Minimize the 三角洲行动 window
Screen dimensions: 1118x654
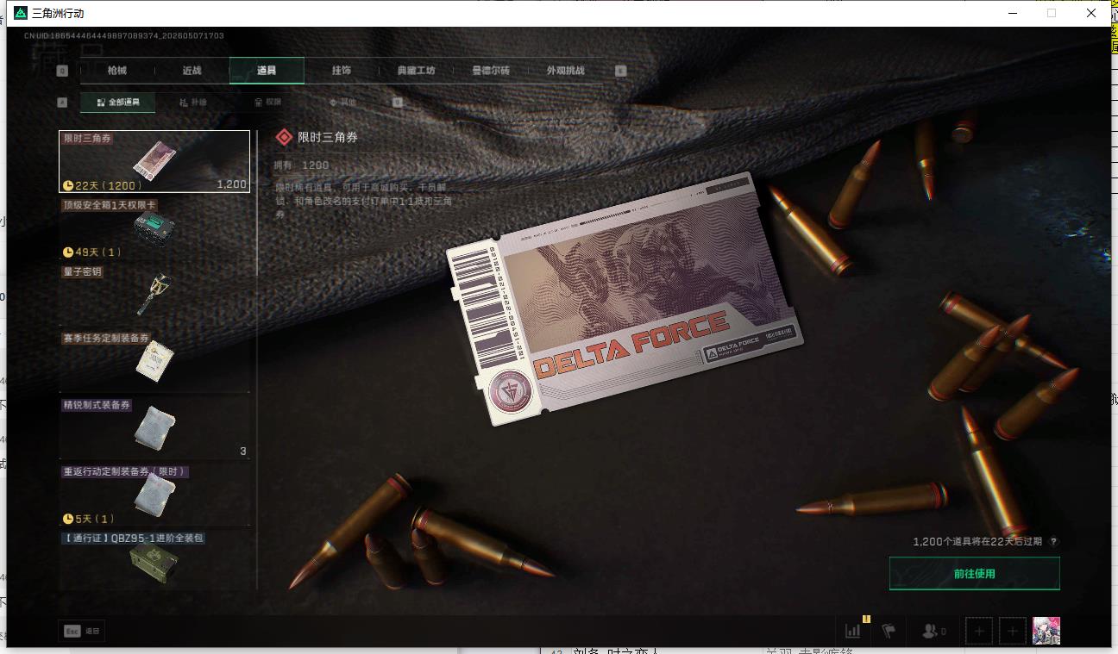pos(1014,13)
